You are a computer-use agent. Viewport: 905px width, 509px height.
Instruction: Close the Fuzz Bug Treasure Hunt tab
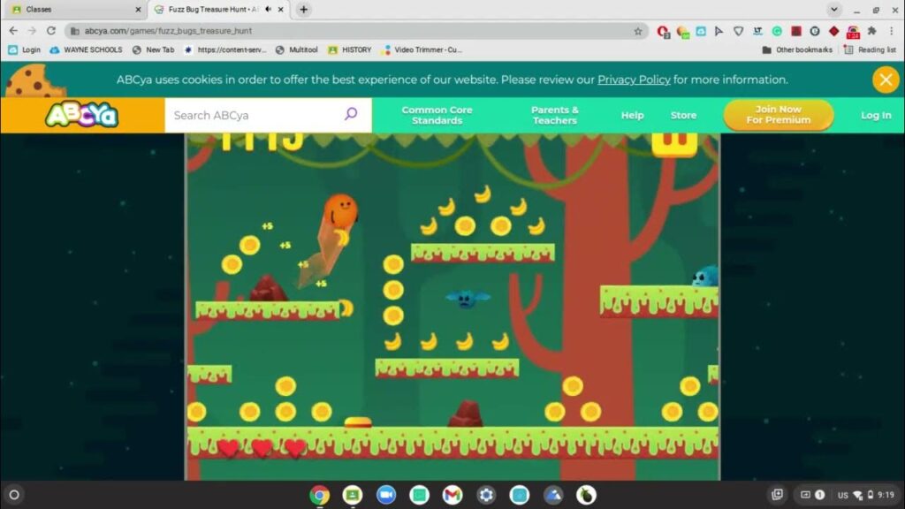click(x=280, y=9)
